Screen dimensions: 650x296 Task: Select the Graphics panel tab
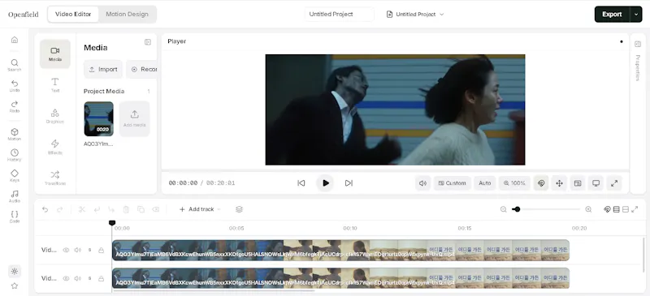pos(55,116)
